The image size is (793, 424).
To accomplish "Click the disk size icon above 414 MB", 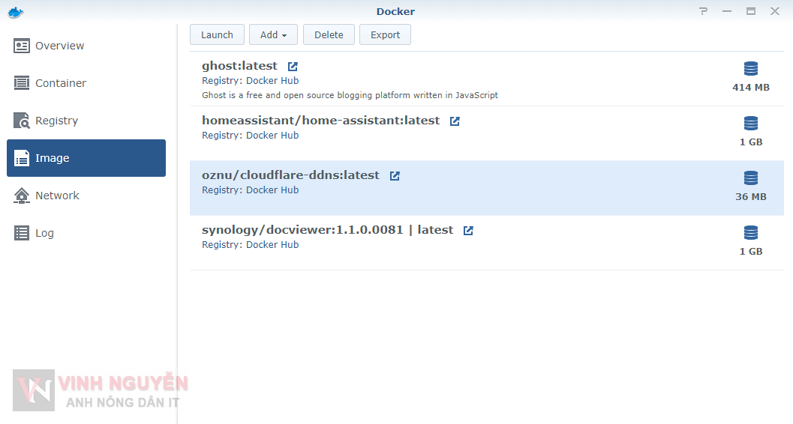I will [751, 69].
